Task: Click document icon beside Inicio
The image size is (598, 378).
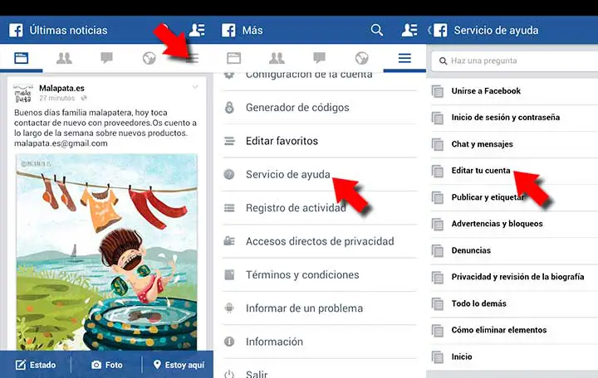Action: (x=438, y=357)
